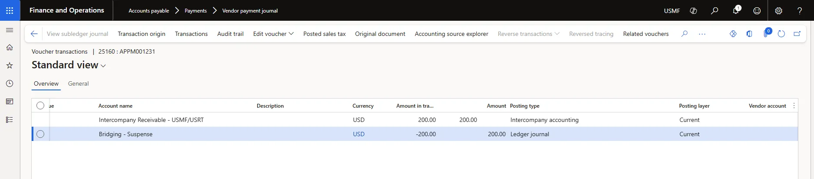Open the Help question mark
This screenshot has width=814, height=179.
(800, 11)
